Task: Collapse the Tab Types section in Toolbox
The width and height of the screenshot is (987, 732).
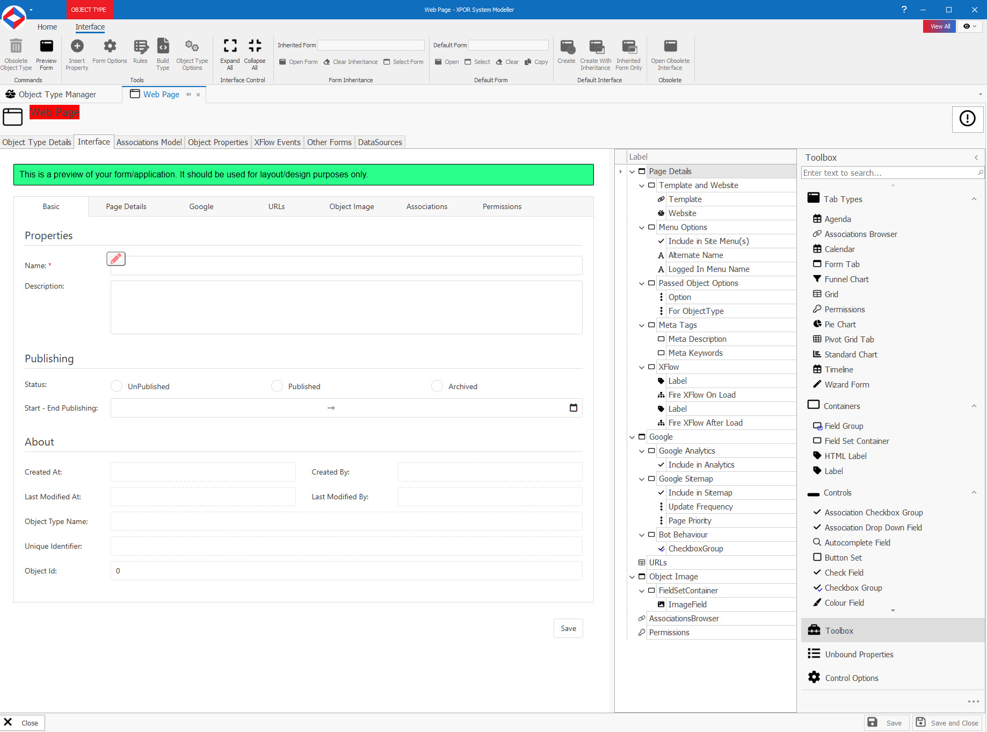Action: (974, 199)
